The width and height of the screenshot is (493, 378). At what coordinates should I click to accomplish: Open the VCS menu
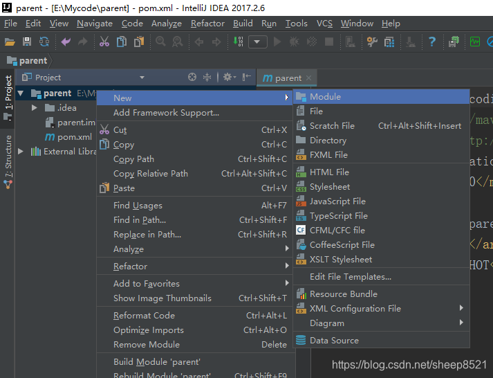[324, 24]
